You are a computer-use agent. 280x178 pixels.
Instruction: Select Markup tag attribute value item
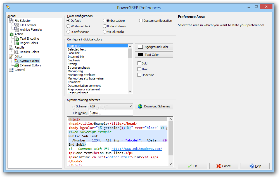[x=98, y=78]
